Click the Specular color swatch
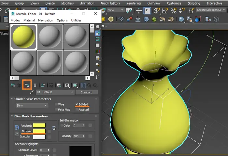228x156 pixels. (39, 137)
